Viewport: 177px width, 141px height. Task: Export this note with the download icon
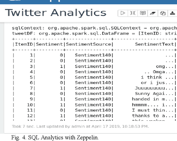click(173, 13)
